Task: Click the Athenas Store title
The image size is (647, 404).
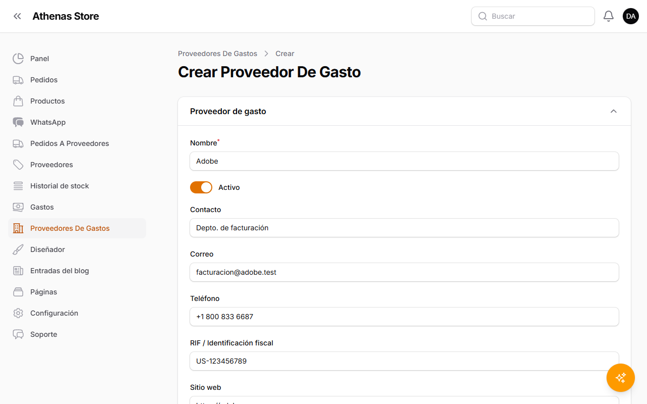Action: (x=66, y=16)
